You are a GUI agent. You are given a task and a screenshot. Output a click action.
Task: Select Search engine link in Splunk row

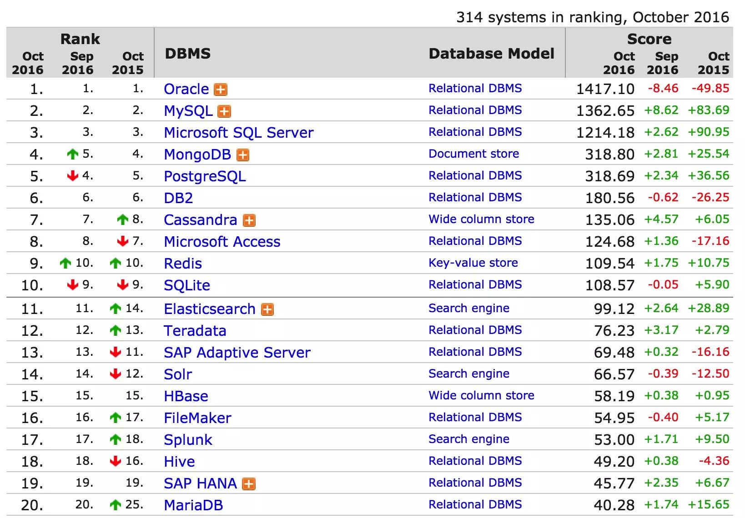(469, 439)
